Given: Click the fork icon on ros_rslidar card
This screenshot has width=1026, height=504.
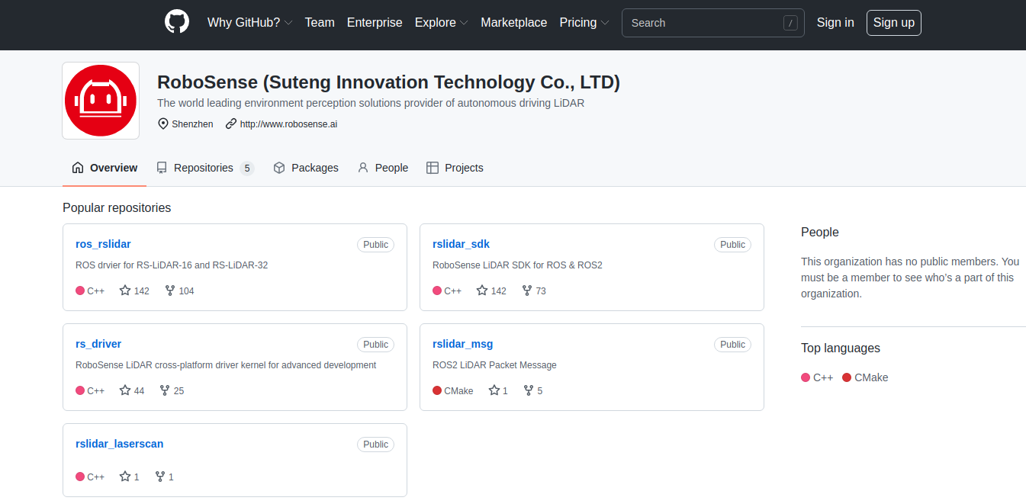Looking at the screenshot, I should (x=170, y=291).
